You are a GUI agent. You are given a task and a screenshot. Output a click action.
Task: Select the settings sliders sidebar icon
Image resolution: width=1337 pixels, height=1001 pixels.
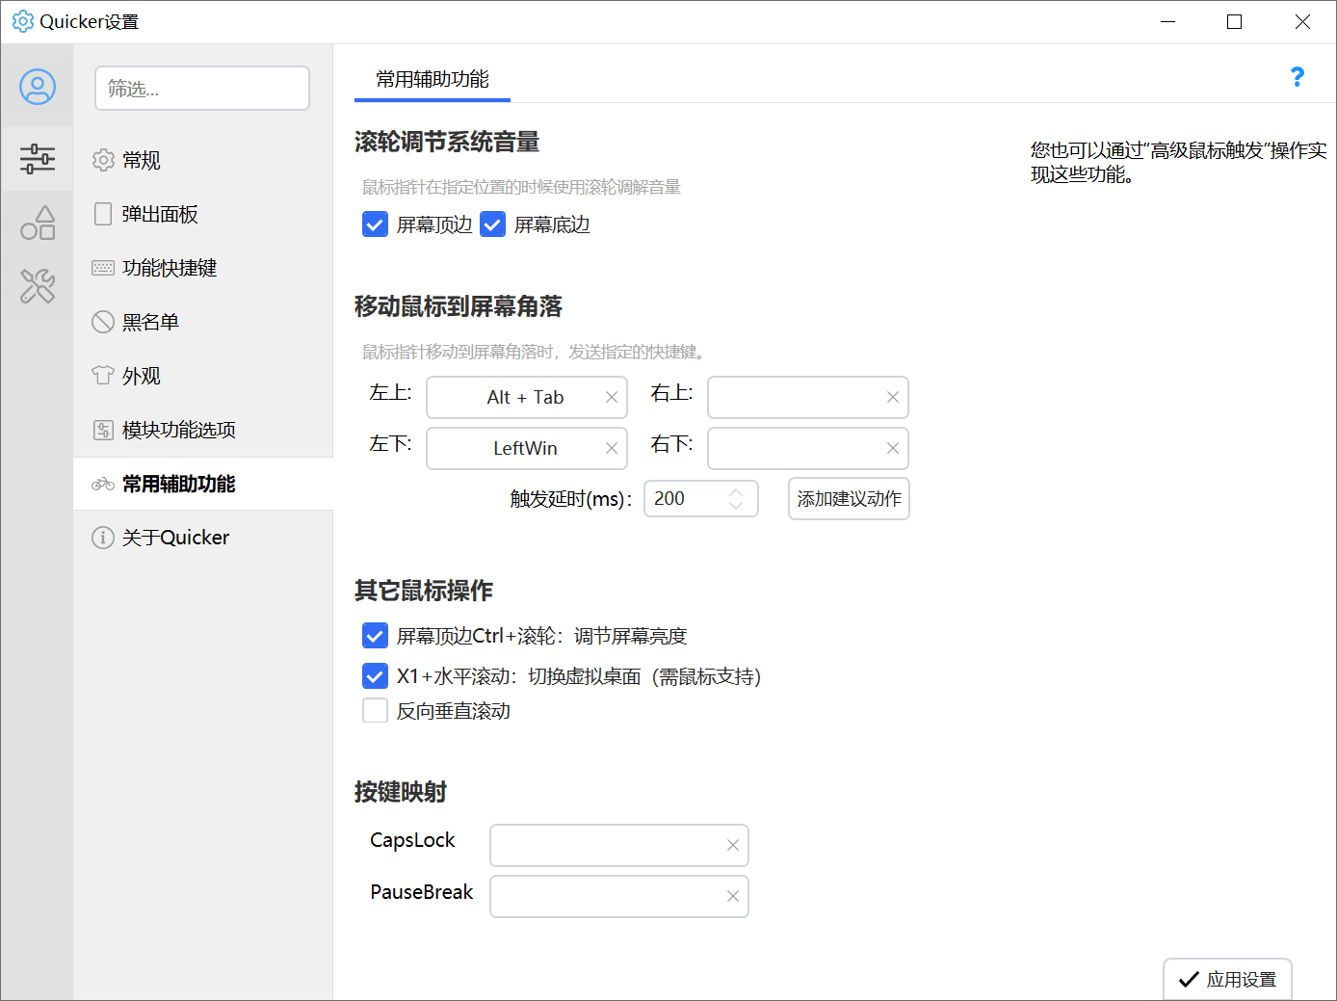pos(38,158)
